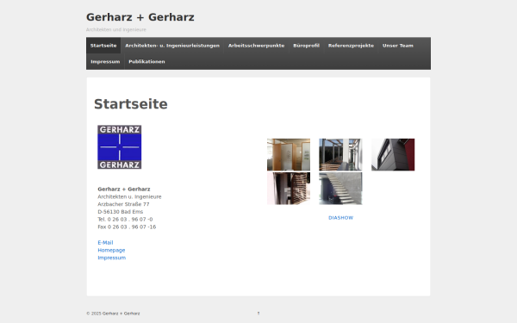The image size is (517, 323).
Task: Follow the Homepage link
Action: [111, 250]
